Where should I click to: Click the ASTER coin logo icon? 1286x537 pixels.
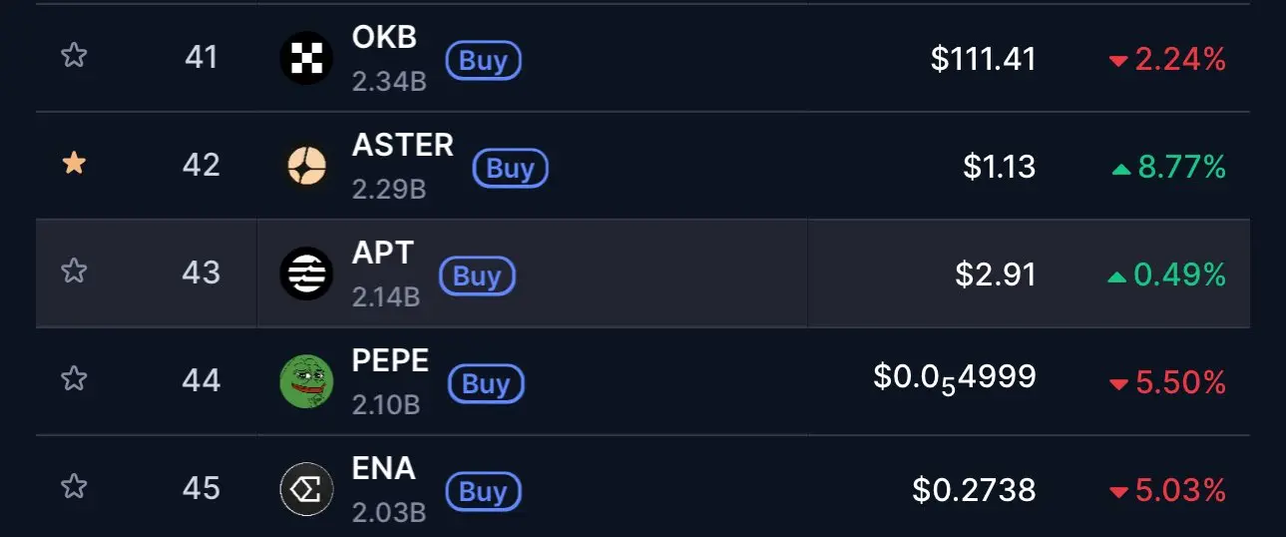[305, 166]
